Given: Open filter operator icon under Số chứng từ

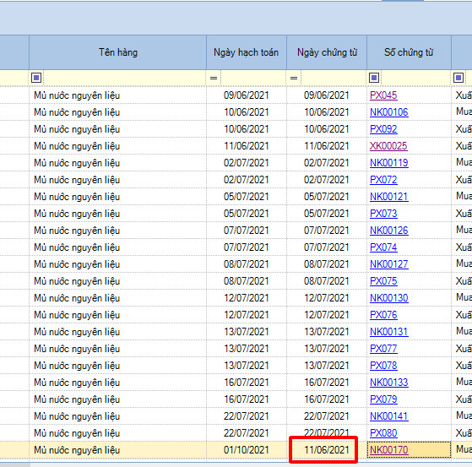Looking at the screenshot, I should [374, 78].
